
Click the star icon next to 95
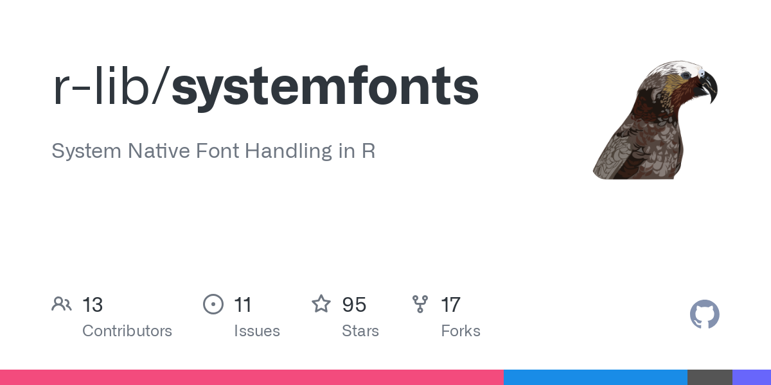tap(321, 304)
